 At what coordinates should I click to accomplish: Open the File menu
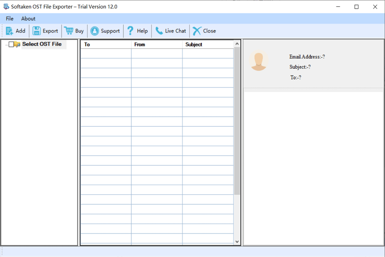click(10, 19)
